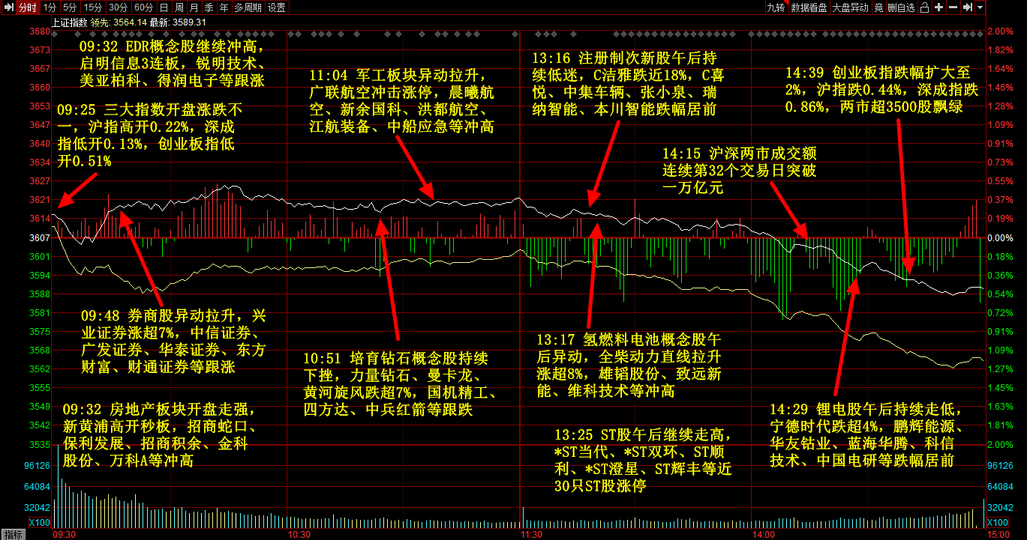This screenshot has height=540, width=1027.
Task: Open the 多周期 multi-period view
Action: [248, 7]
